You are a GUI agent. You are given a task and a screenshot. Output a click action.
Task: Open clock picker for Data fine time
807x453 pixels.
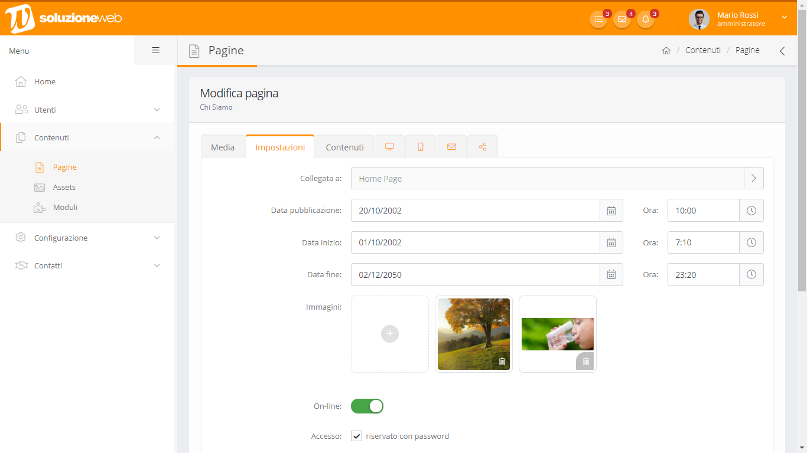(x=751, y=275)
